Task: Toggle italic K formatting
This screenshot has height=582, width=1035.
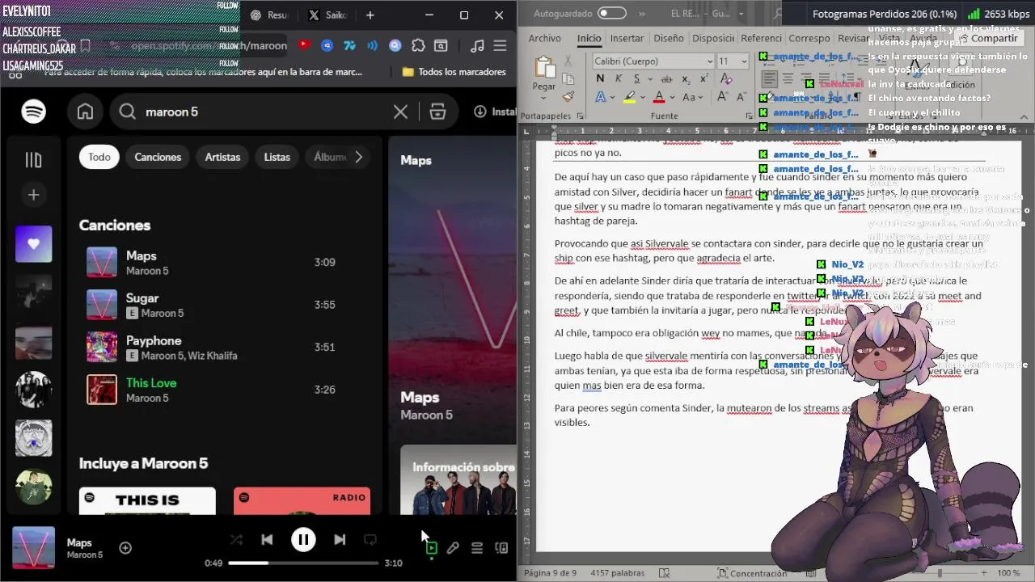Action: click(x=619, y=78)
